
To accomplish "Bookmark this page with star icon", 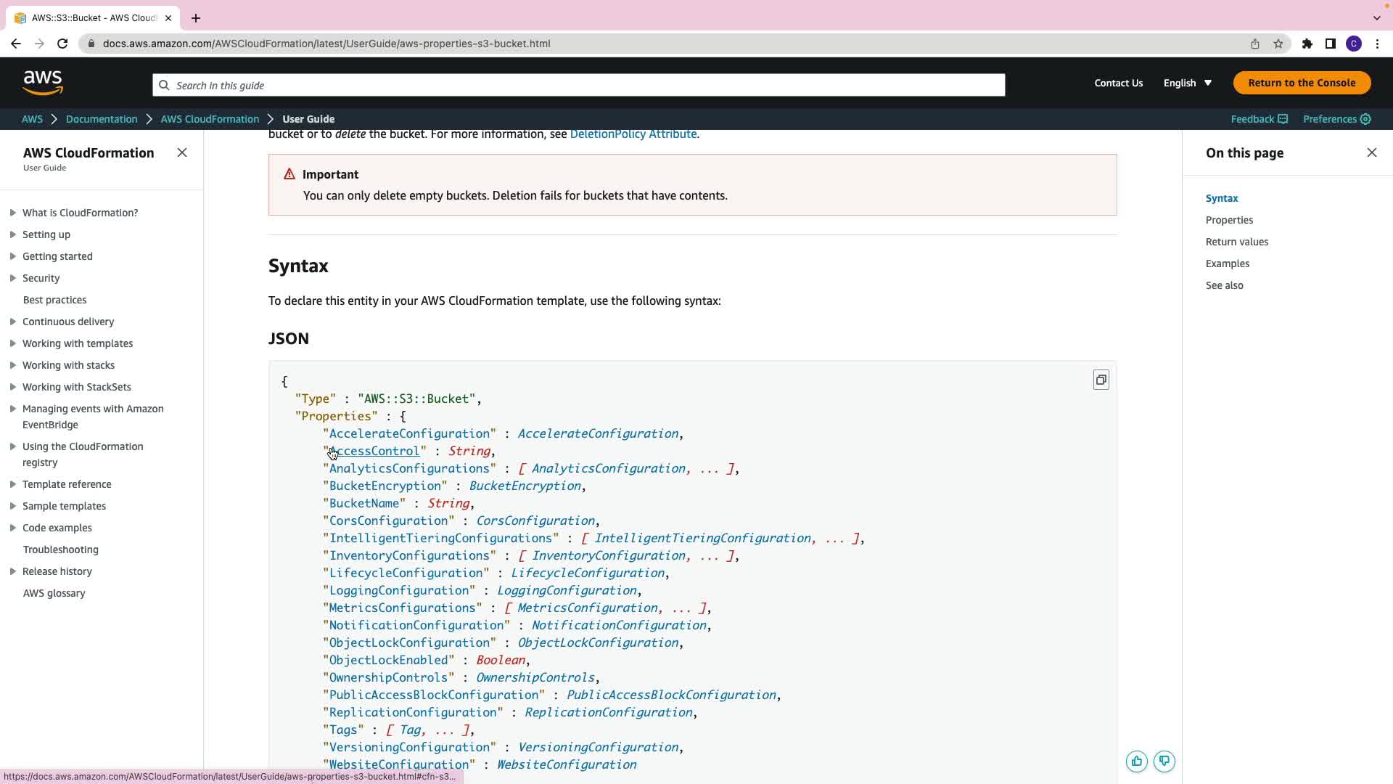I will [x=1278, y=44].
